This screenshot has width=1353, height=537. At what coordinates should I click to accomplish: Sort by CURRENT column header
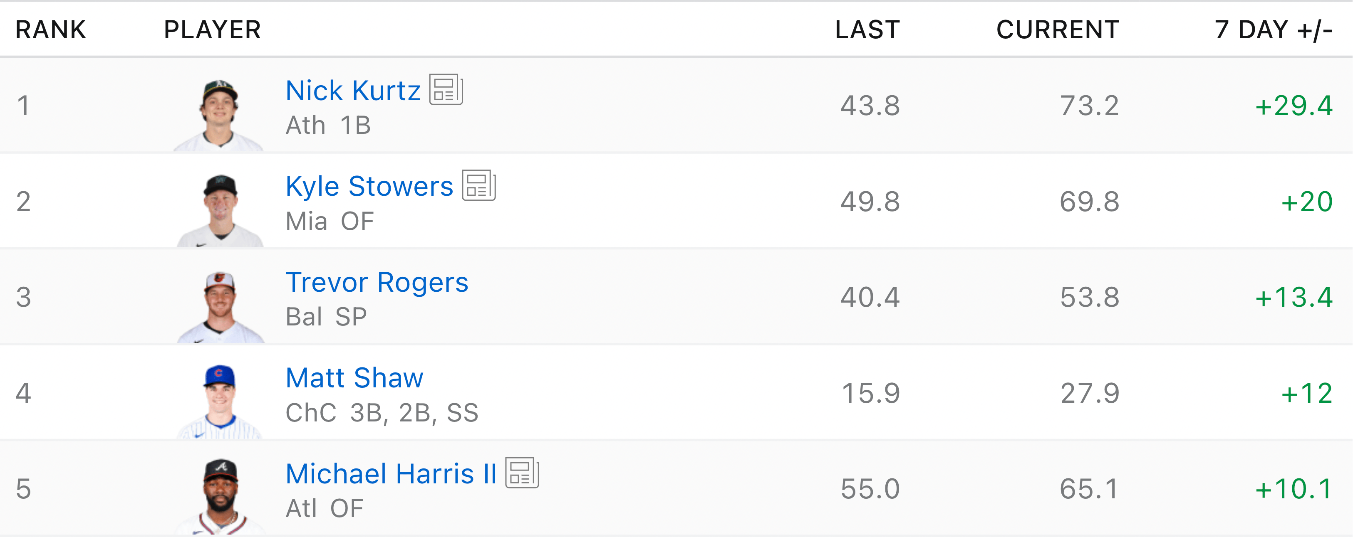coord(1057,30)
